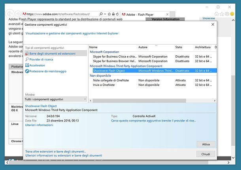241x170 pixels.
Task: Click the Provider di ricerca magnifier icon
Action: [x=27, y=59]
